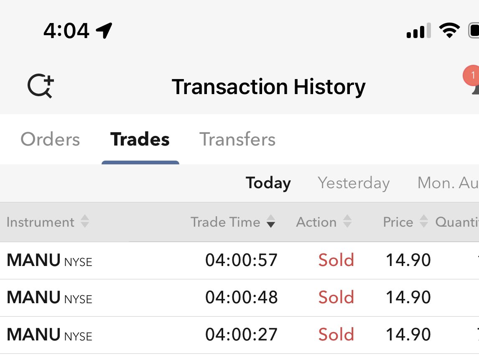This screenshot has height=358, width=479.
Task: Click the Action column sort arrows
Action: click(347, 222)
